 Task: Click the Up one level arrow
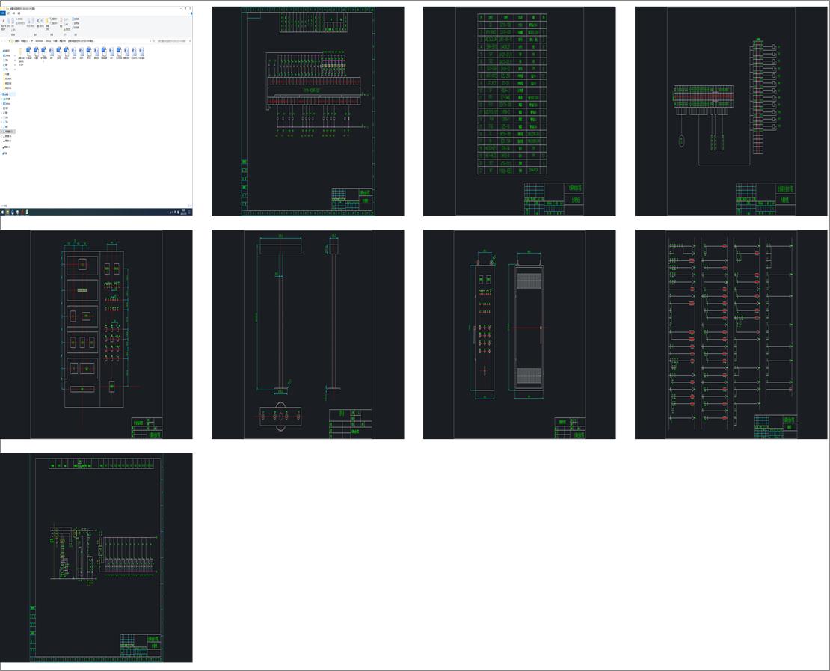tap(10, 41)
